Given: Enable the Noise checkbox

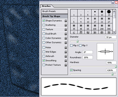Looking at the screenshot, I should tap(44, 47).
